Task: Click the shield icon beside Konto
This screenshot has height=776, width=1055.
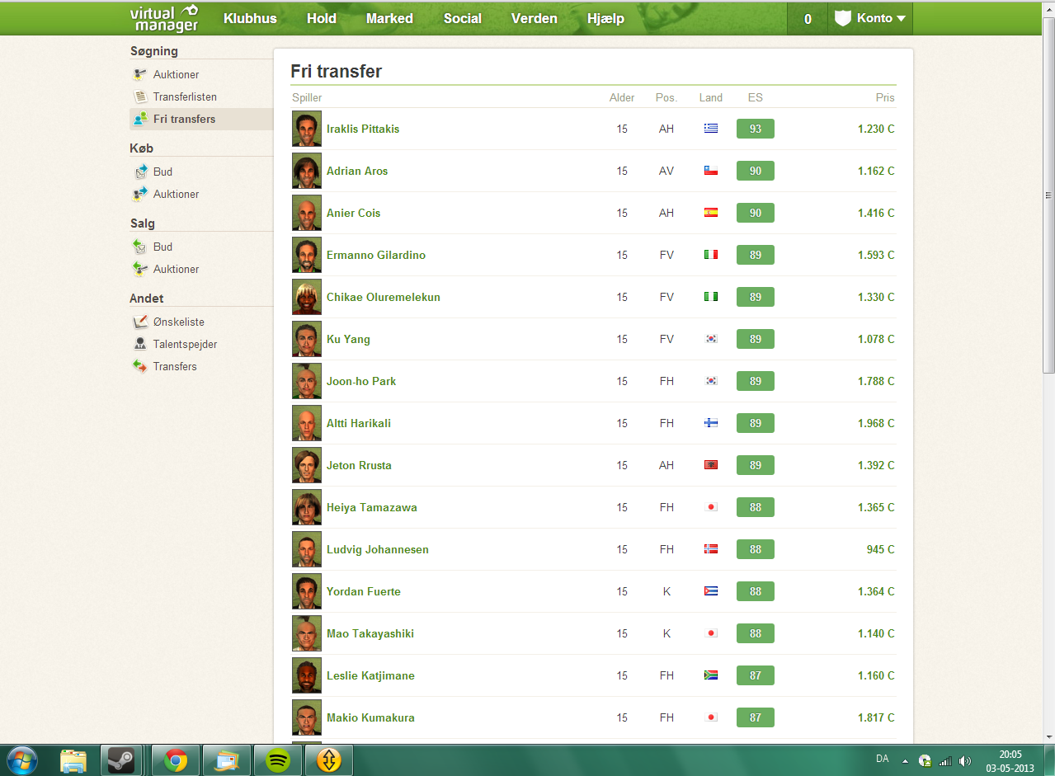Action: 842,18
